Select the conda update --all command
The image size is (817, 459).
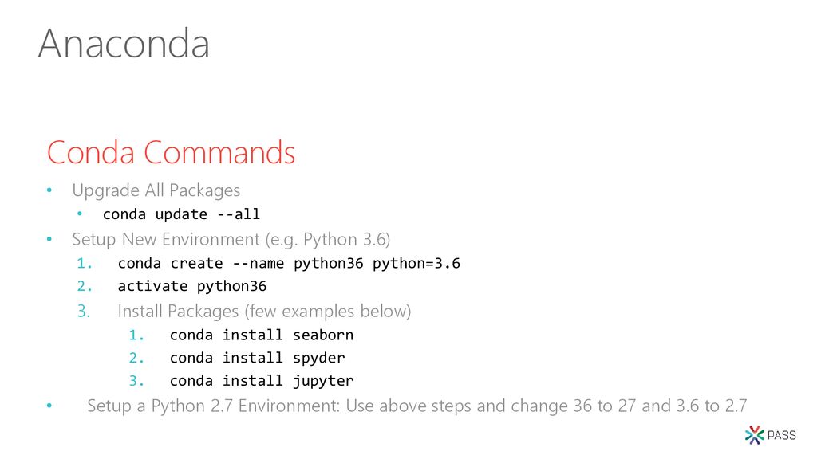pyautogui.click(x=181, y=214)
